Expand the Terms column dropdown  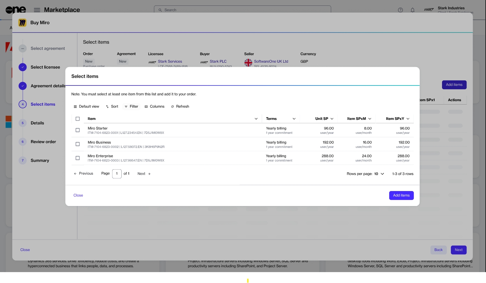pos(294,119)
